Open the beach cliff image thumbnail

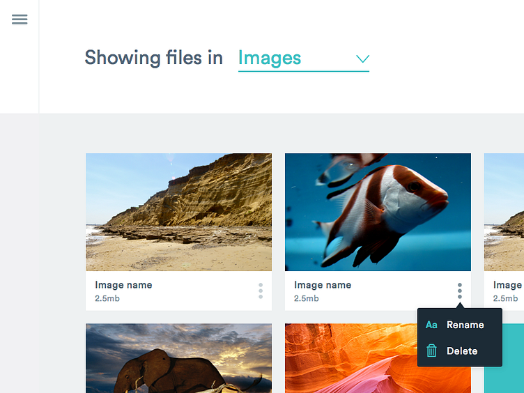click(178, 212)
